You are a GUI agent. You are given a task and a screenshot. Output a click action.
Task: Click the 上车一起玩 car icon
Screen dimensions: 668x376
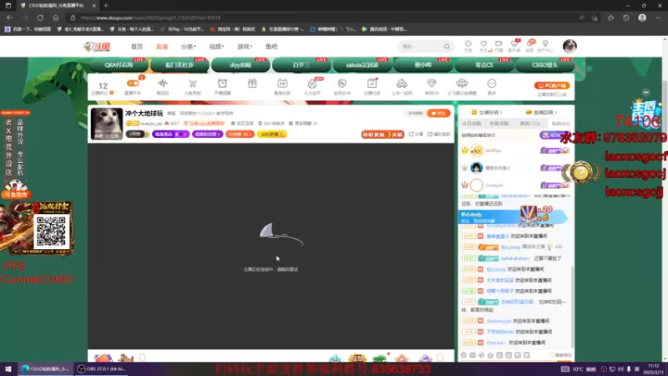[402, 84]
